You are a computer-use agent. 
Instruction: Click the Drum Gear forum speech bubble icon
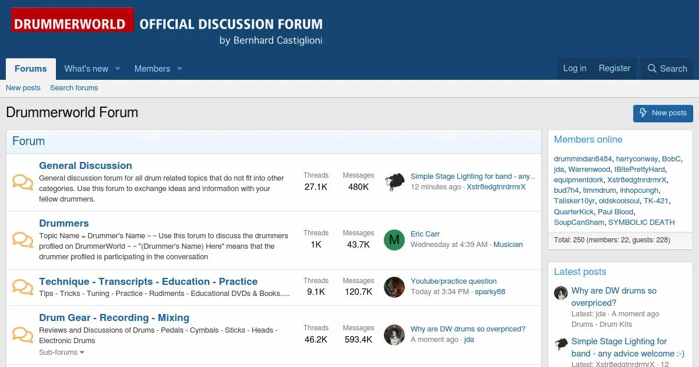[23, 335]
